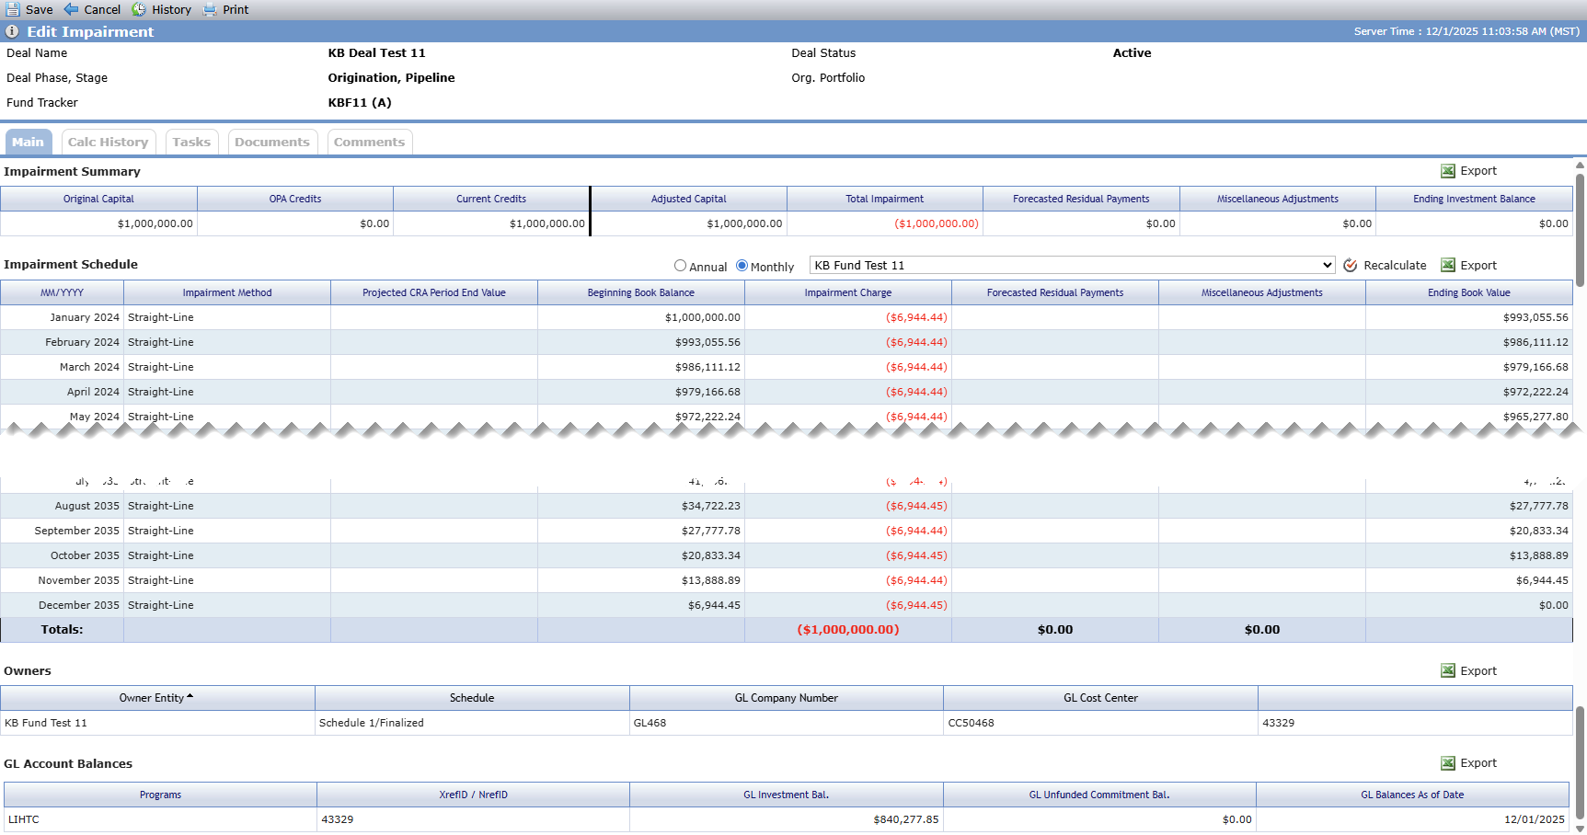Image resolution: width=1587 pixels, height=835 pixels.
Task: Click the Cancel back-arrow icon
Action: click(71, 9)
